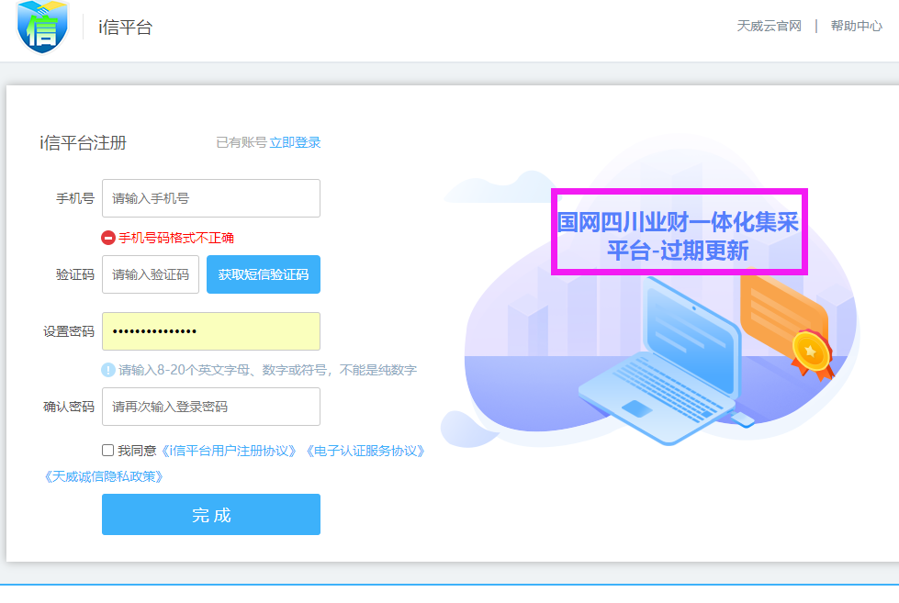The height and width of the screenshot is (603, 899).
Task: Focus the 手机号 input field
Action: pyautogui.click(x=211, y=198)
